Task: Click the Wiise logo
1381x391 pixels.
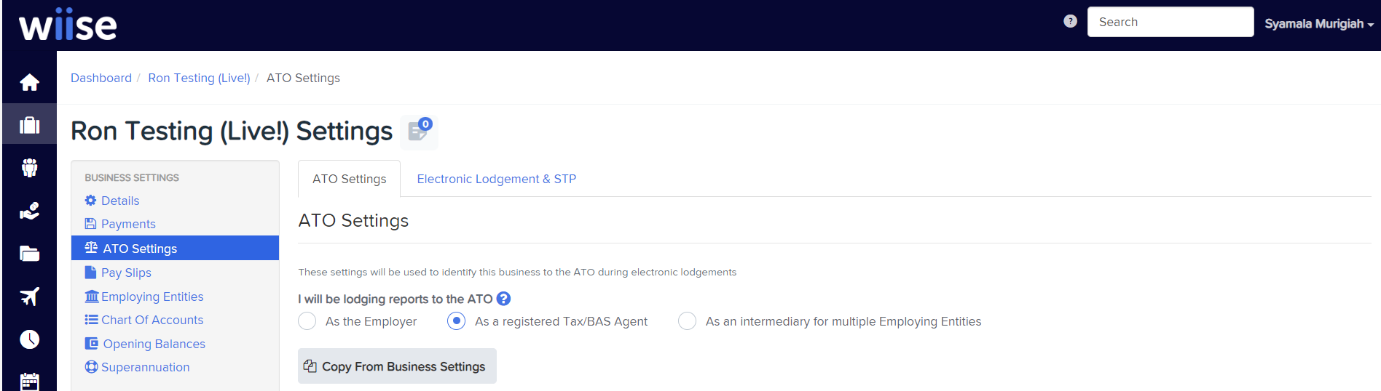Action: [68, 25]
